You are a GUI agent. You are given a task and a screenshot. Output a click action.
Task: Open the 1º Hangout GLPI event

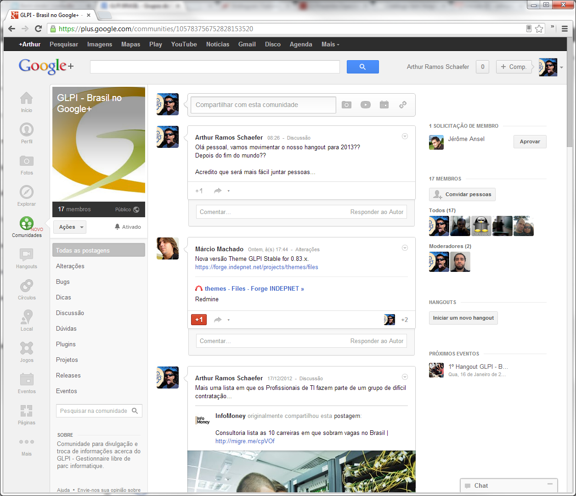pos(478,366)
